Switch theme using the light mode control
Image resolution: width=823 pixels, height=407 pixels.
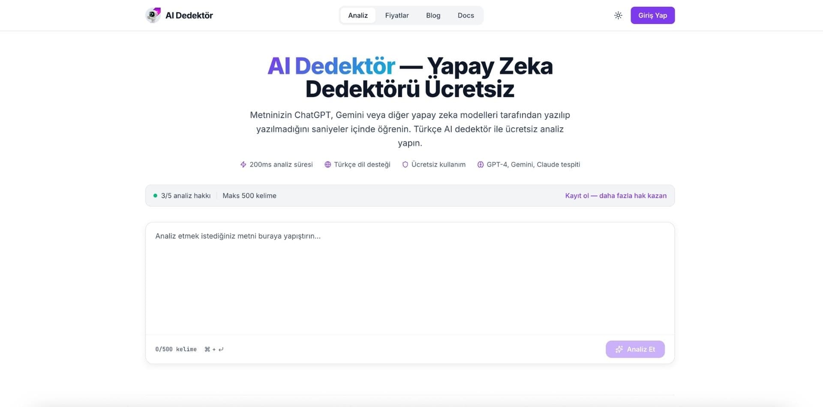[618, 15]
